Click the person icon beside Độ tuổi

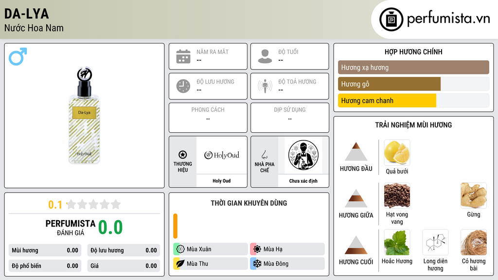265,56
